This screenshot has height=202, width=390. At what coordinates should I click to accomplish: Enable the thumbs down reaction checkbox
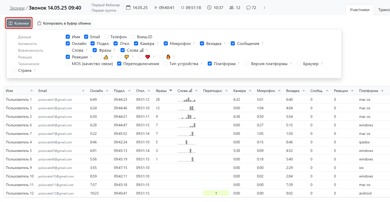(120, 57)
